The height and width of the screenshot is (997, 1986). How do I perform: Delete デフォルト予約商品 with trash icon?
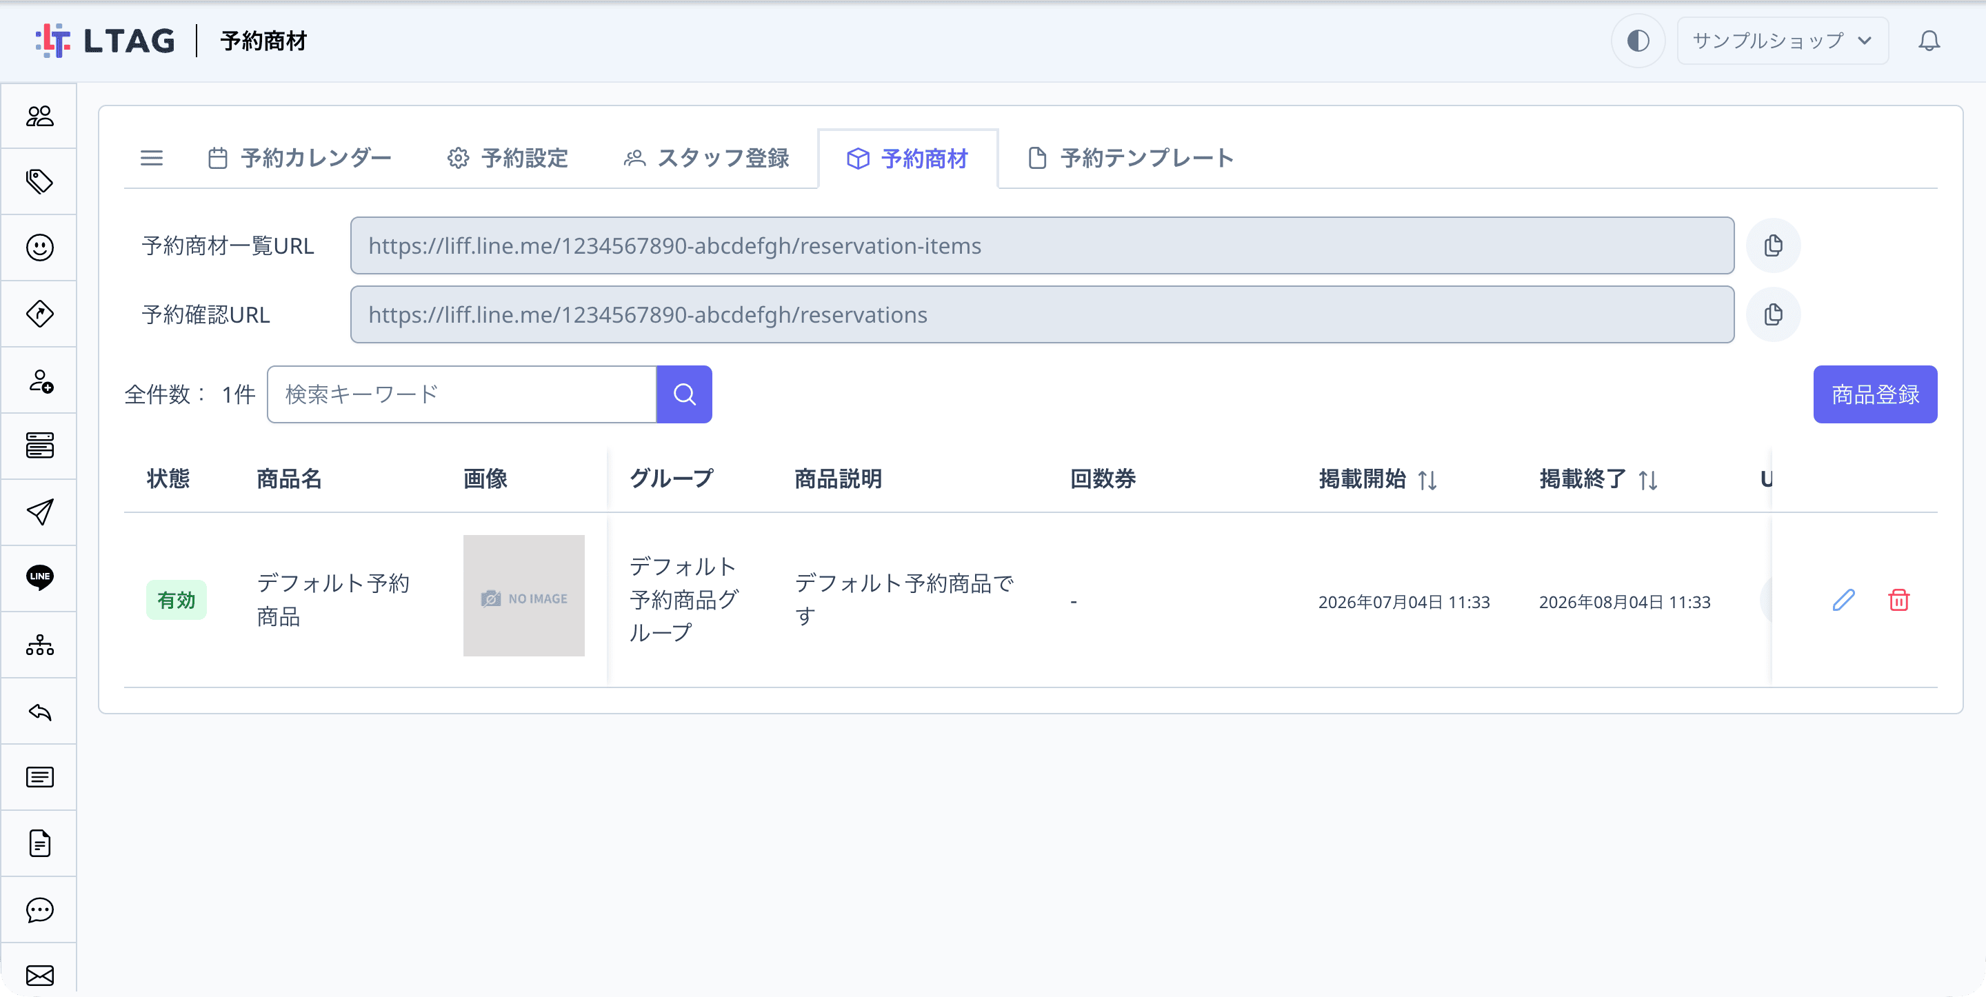[1898, 600]
